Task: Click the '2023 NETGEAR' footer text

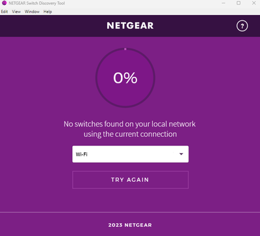Action: pyautogui.click(x=130, y=225)
